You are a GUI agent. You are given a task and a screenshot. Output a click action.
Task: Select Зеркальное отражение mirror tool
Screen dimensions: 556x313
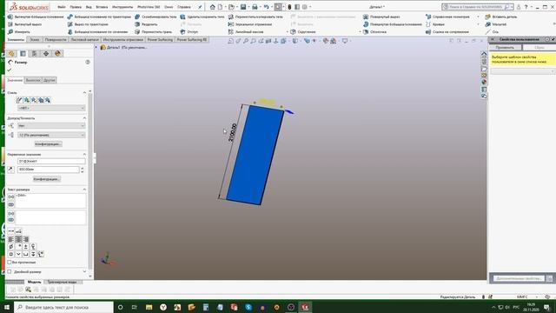(x=250, y=24)
